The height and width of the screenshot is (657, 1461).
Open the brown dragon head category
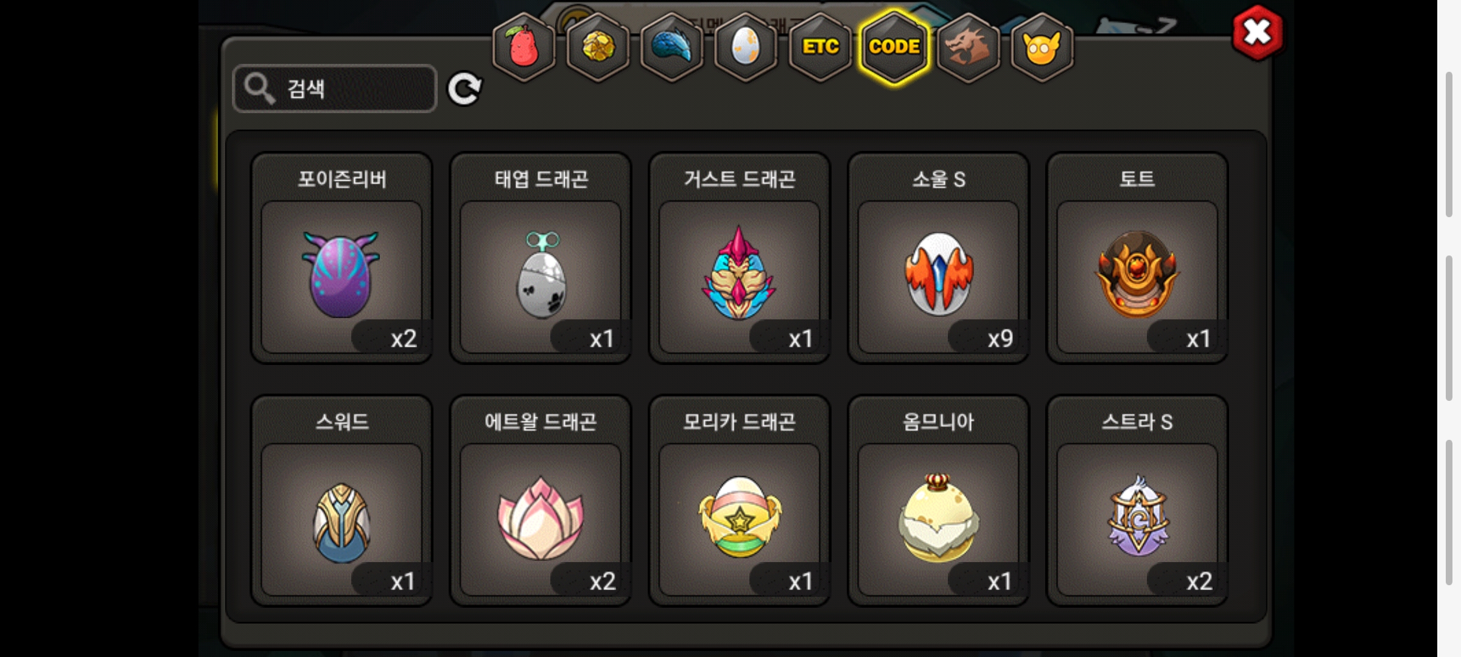coord(969,47)
